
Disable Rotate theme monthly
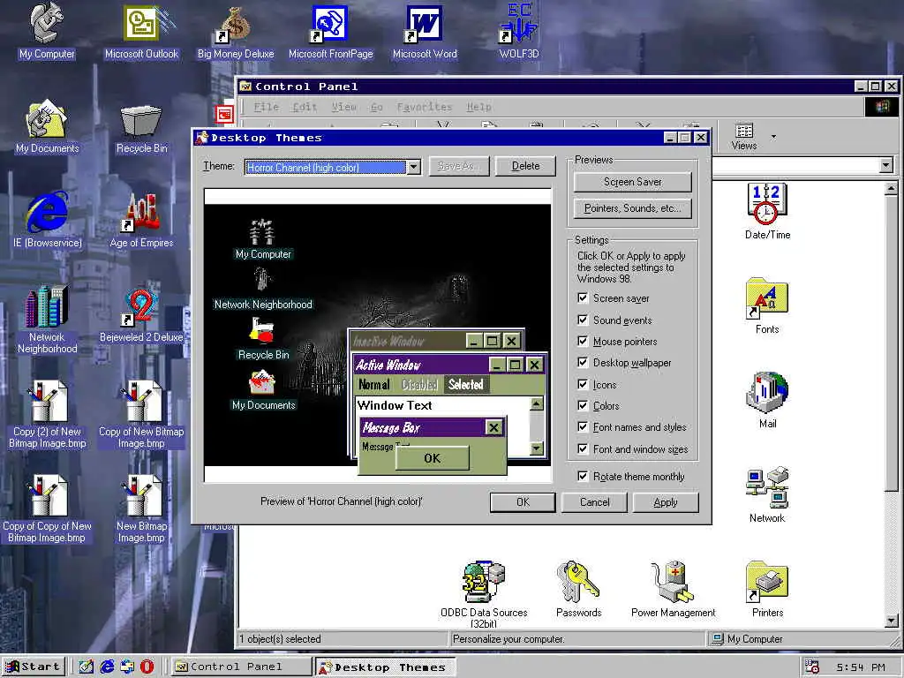pos(583,476)
